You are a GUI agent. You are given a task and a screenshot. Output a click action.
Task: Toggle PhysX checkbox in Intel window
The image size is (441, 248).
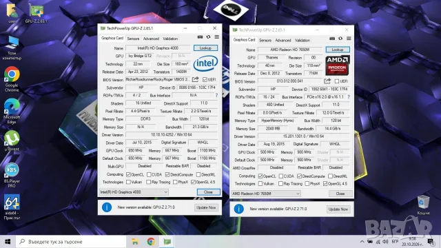coord(175,182)
